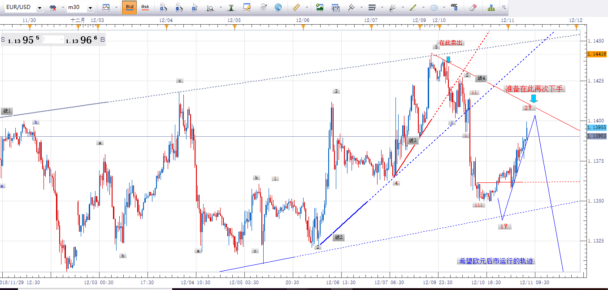
Task: Open the m30 timeframe dropdown
Action: pyautogui.click(x=90, y=8)
